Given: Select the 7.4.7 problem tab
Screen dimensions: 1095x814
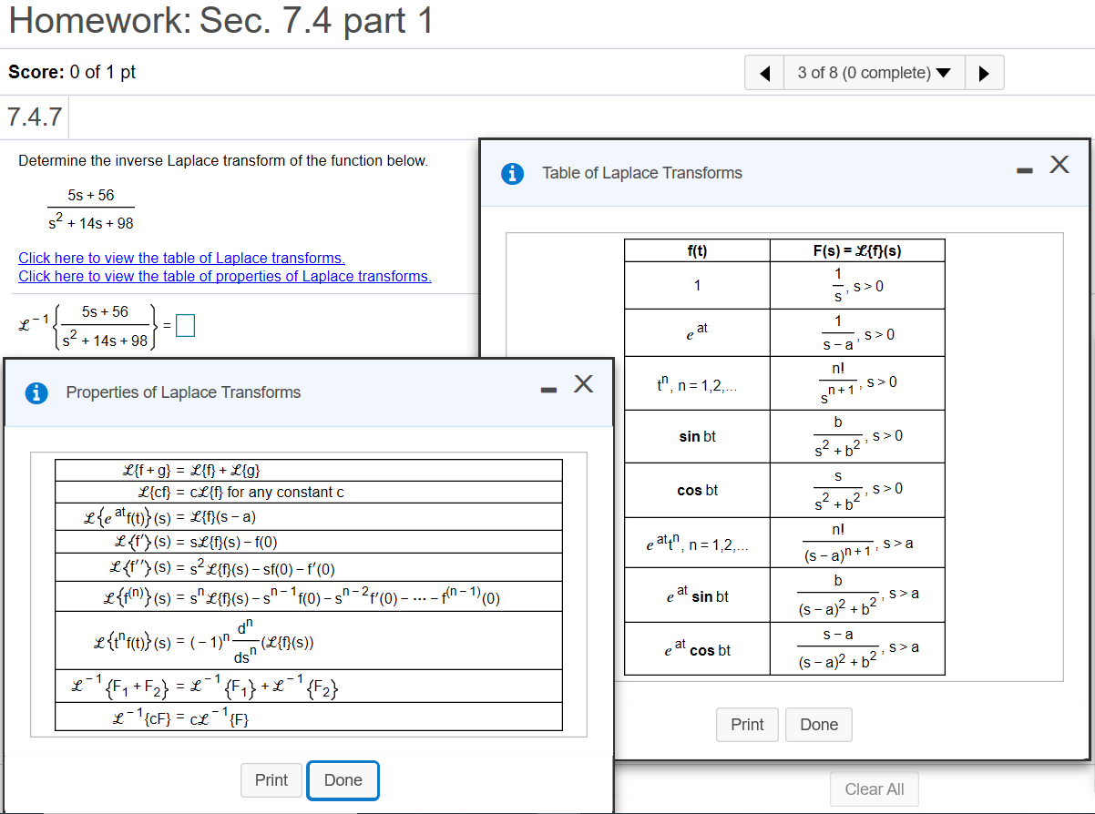Looking at the screenshot, I should 33,117.
